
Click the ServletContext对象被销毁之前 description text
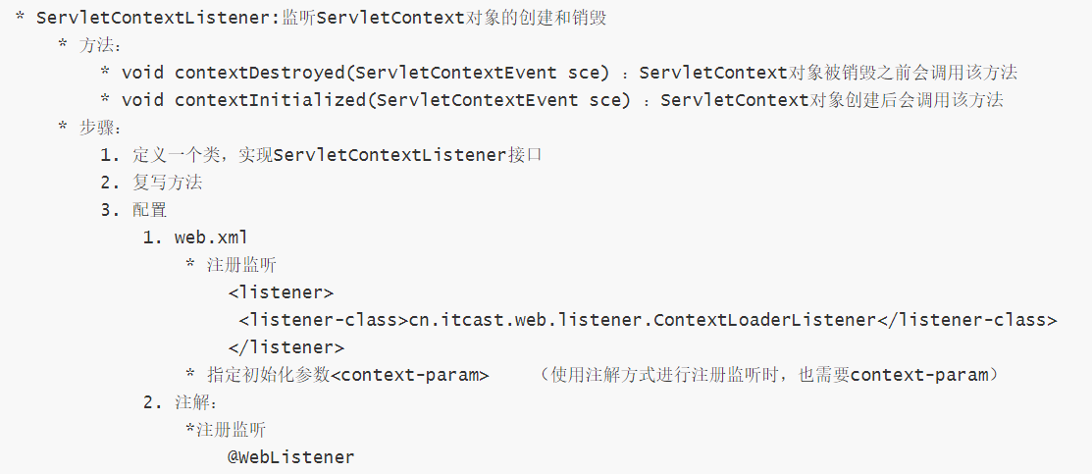tap(829, 73)
